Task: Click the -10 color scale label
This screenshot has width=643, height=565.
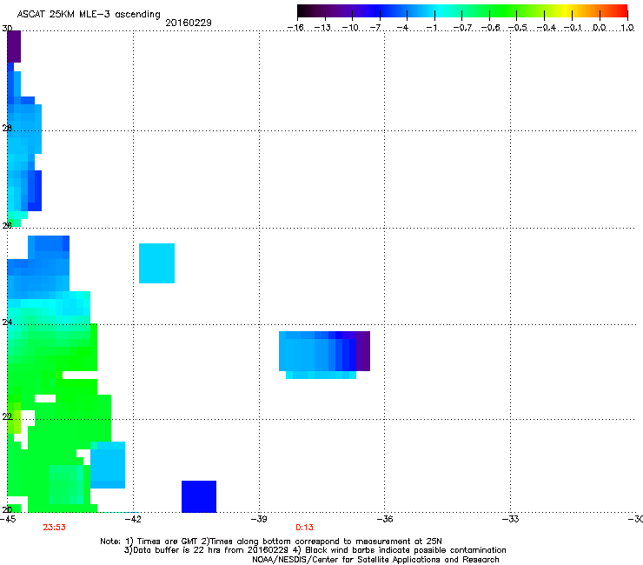Action: 350,28
